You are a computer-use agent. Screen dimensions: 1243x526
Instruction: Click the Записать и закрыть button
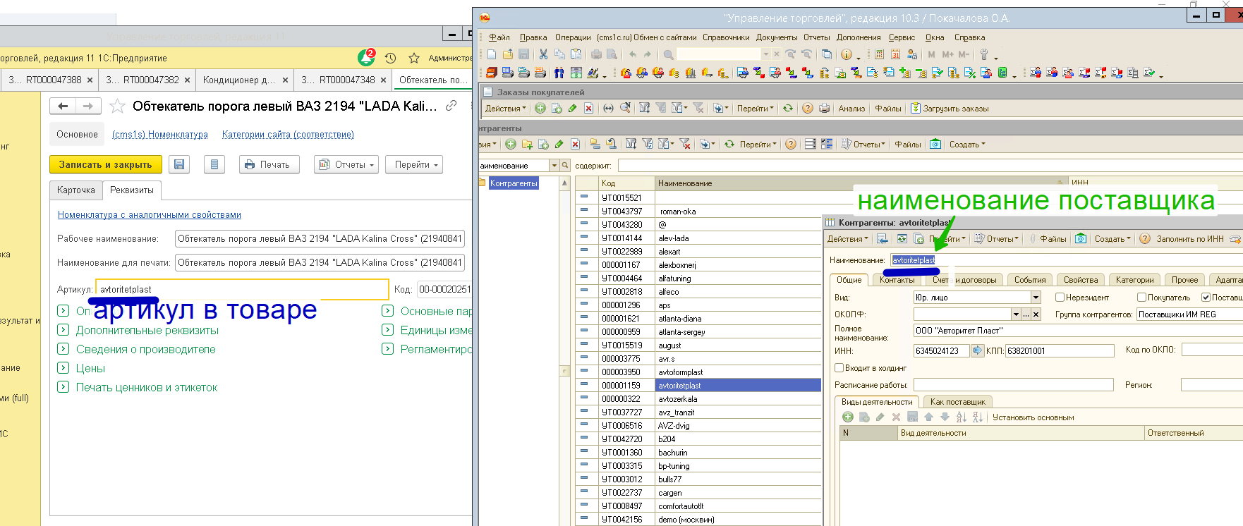pyautogui.click(x=105, y=164)
